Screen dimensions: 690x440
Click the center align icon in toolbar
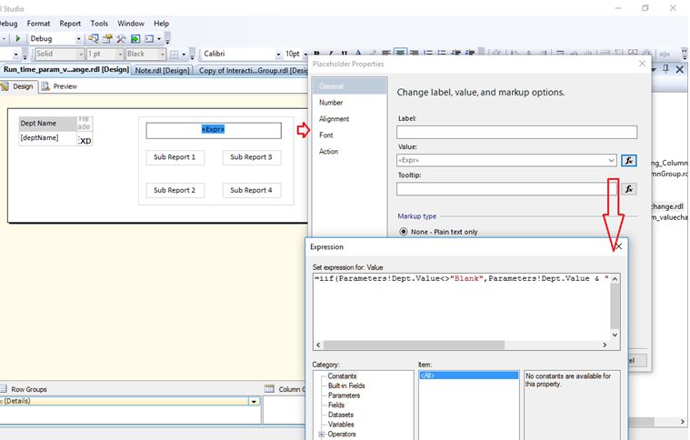pos(399,54)
